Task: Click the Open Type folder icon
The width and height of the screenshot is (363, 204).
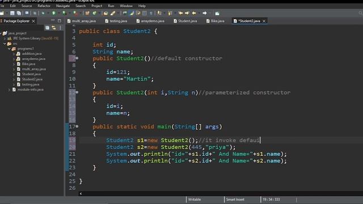Action: tap(106, 13)
